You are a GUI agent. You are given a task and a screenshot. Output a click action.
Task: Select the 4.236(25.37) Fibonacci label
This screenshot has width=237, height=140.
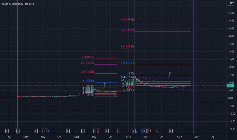tap(88, 57)
